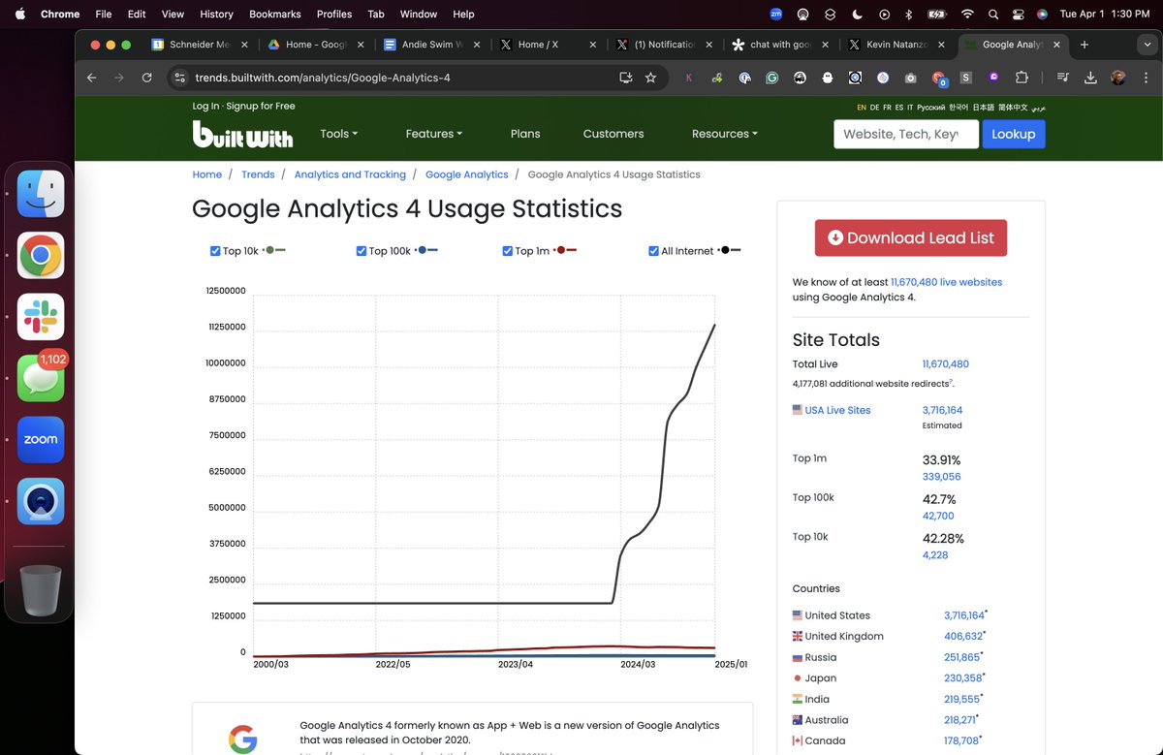Click the Lookup button
The image size is (1163, 755).
[1014, 134]
